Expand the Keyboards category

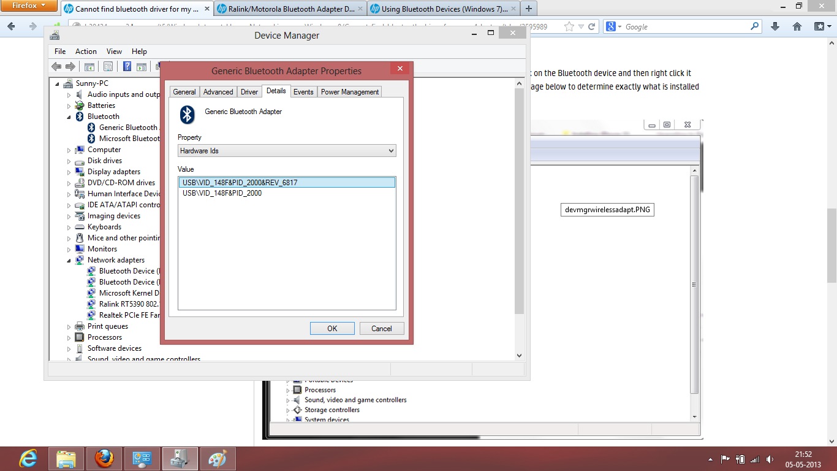point(69,227)
